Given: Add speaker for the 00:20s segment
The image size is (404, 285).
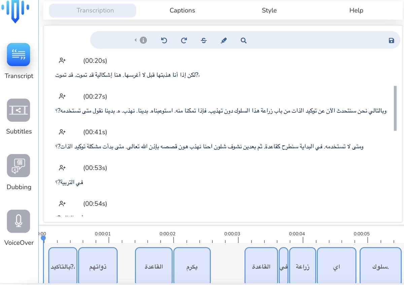Looking at the screenshot, I should coord(62,61).
